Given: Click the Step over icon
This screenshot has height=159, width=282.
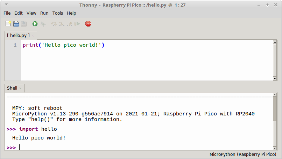Looking at the screenshot, I should (54, 24).
